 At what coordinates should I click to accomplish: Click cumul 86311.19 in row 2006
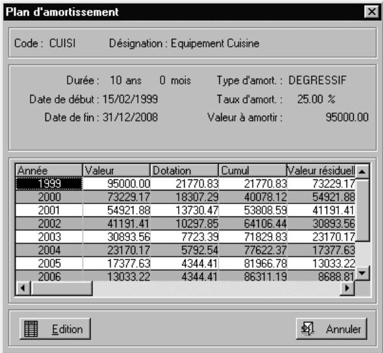pos(252,276)
